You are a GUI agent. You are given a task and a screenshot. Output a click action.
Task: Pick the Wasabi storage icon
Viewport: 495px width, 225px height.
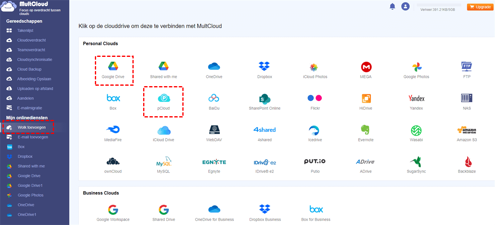click(416, 130)
